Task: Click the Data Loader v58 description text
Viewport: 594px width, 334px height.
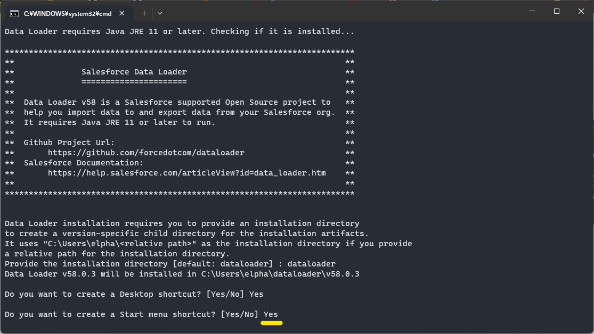Action: (178, 102)
